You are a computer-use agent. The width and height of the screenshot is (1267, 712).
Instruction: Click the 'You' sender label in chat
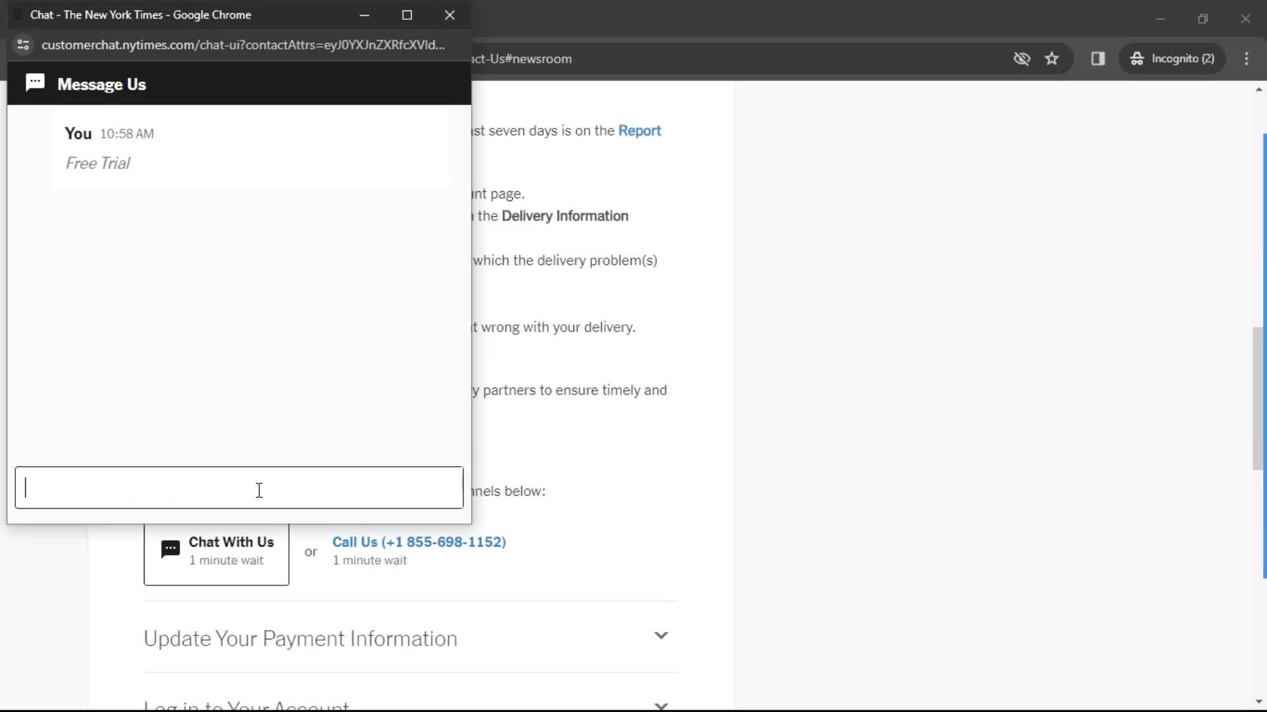tap(78, 134)
